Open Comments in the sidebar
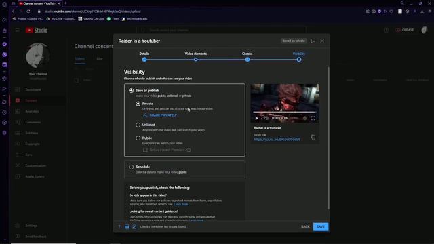The width and height of the screenshot is (434, 244). tap(38, 122)
